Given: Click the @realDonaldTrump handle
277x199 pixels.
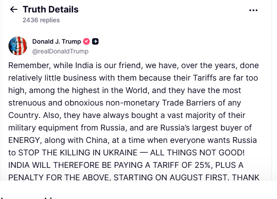Looking at the screenshot, I should [x=60, y=51].
